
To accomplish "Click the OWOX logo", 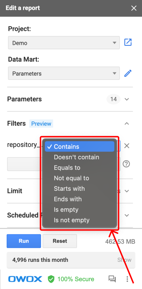I will point(25,279).
